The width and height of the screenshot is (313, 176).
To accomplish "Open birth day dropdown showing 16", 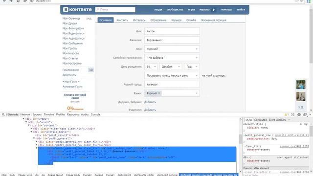I will 151,66.
